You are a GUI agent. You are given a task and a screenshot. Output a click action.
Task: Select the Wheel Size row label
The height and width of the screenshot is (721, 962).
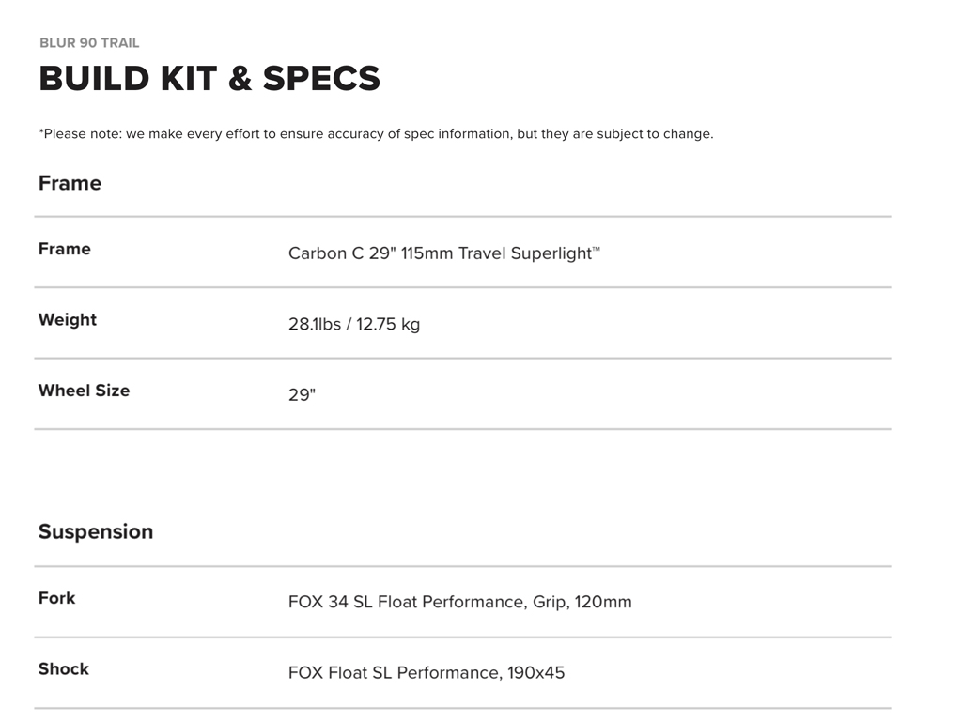tap(84, 391)
